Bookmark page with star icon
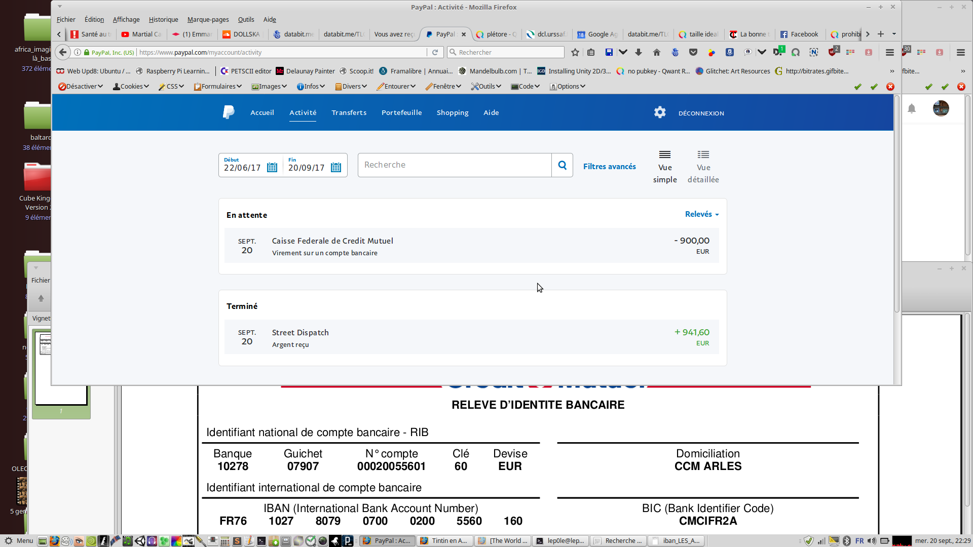 (x=575, y=52)
